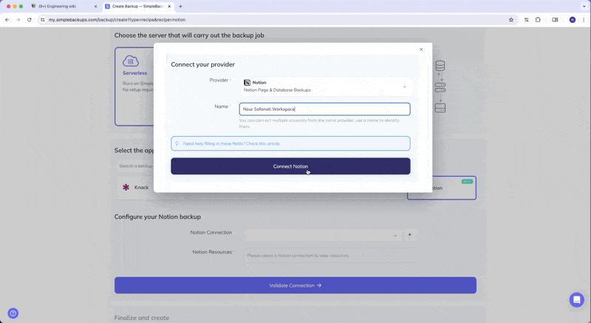This screenshot has width=591, height=323.
Task: Edit the Name field Nour Sofanati Workspace
Action: click(x=324, y=109)
